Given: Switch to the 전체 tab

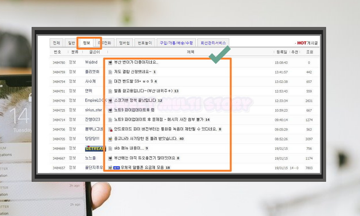Looking at the screenshot, I should (56, 43).
